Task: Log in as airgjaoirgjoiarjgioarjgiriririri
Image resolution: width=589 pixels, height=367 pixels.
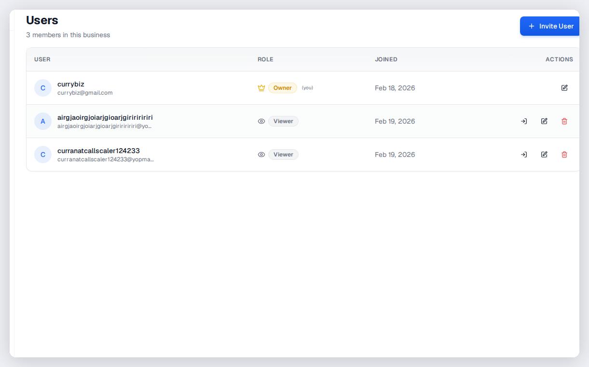Action: (x=523, y=121)
